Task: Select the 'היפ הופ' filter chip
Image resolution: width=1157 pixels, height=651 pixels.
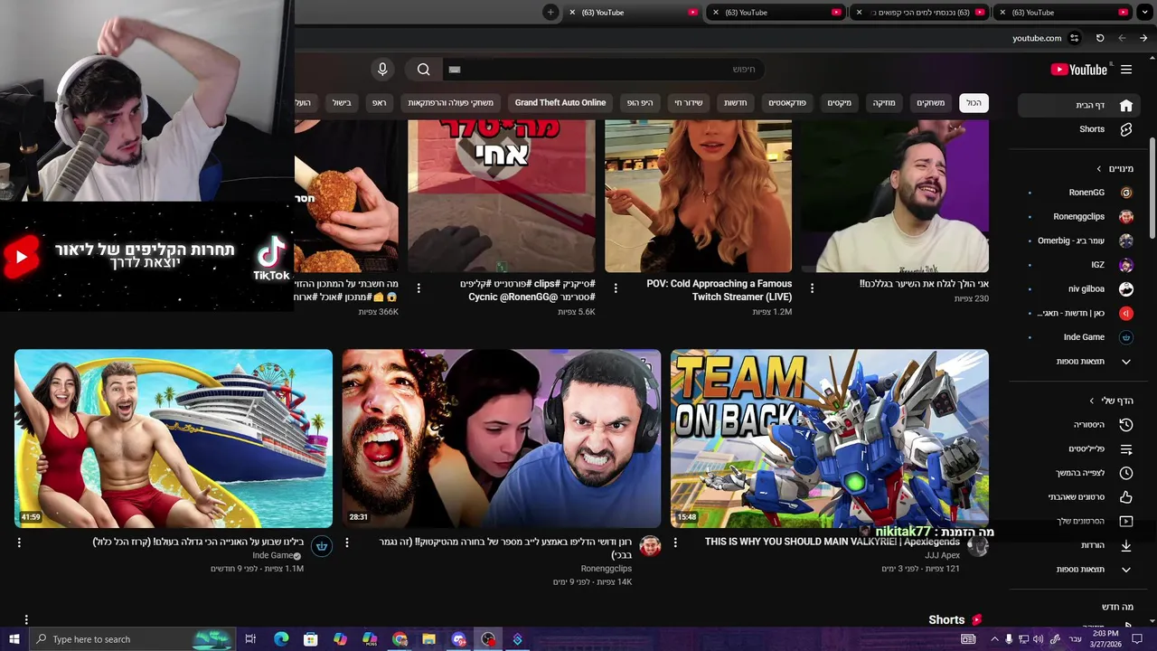Action: tap(640, 103)
